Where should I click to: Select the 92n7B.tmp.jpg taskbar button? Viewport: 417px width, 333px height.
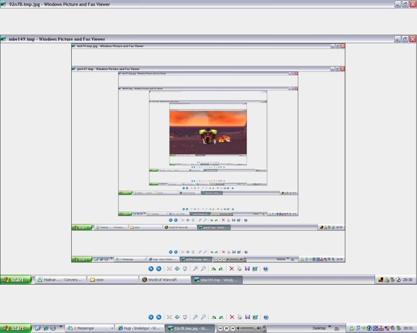tap(189, 328)
